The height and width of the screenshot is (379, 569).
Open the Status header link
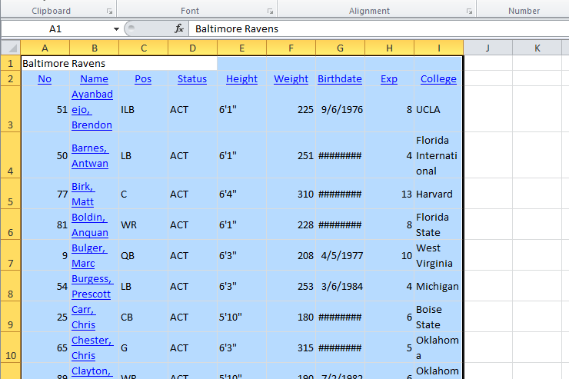tap(192, 79)
